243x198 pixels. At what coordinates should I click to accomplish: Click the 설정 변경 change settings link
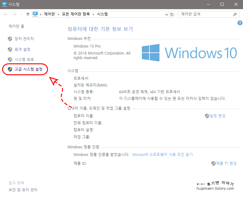pyautogui.click(x=217, y=116)
